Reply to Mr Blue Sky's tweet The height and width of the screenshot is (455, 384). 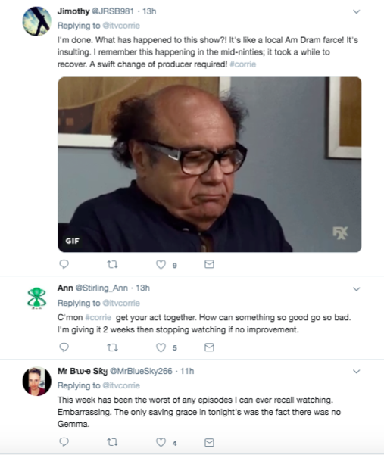pyautogui.click(x=64, y=442)
